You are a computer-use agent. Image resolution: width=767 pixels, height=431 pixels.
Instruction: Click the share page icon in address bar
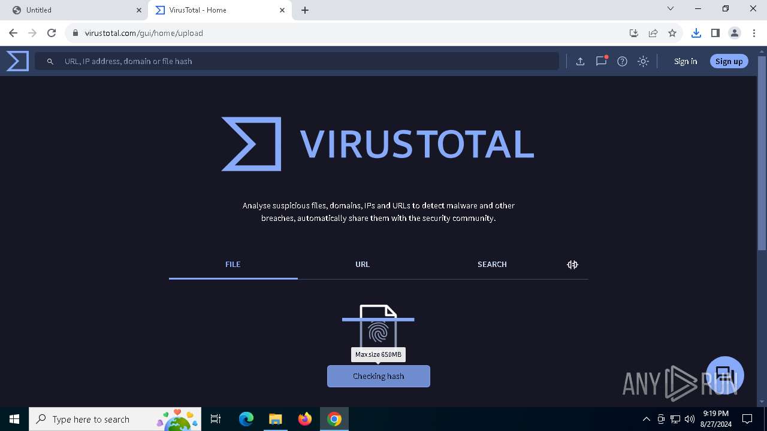click(653, 33)
